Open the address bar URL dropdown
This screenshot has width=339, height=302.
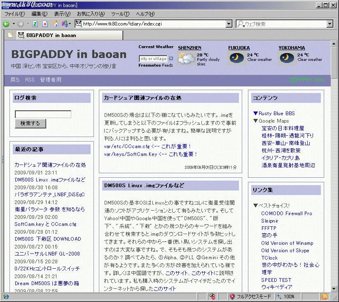229,24
